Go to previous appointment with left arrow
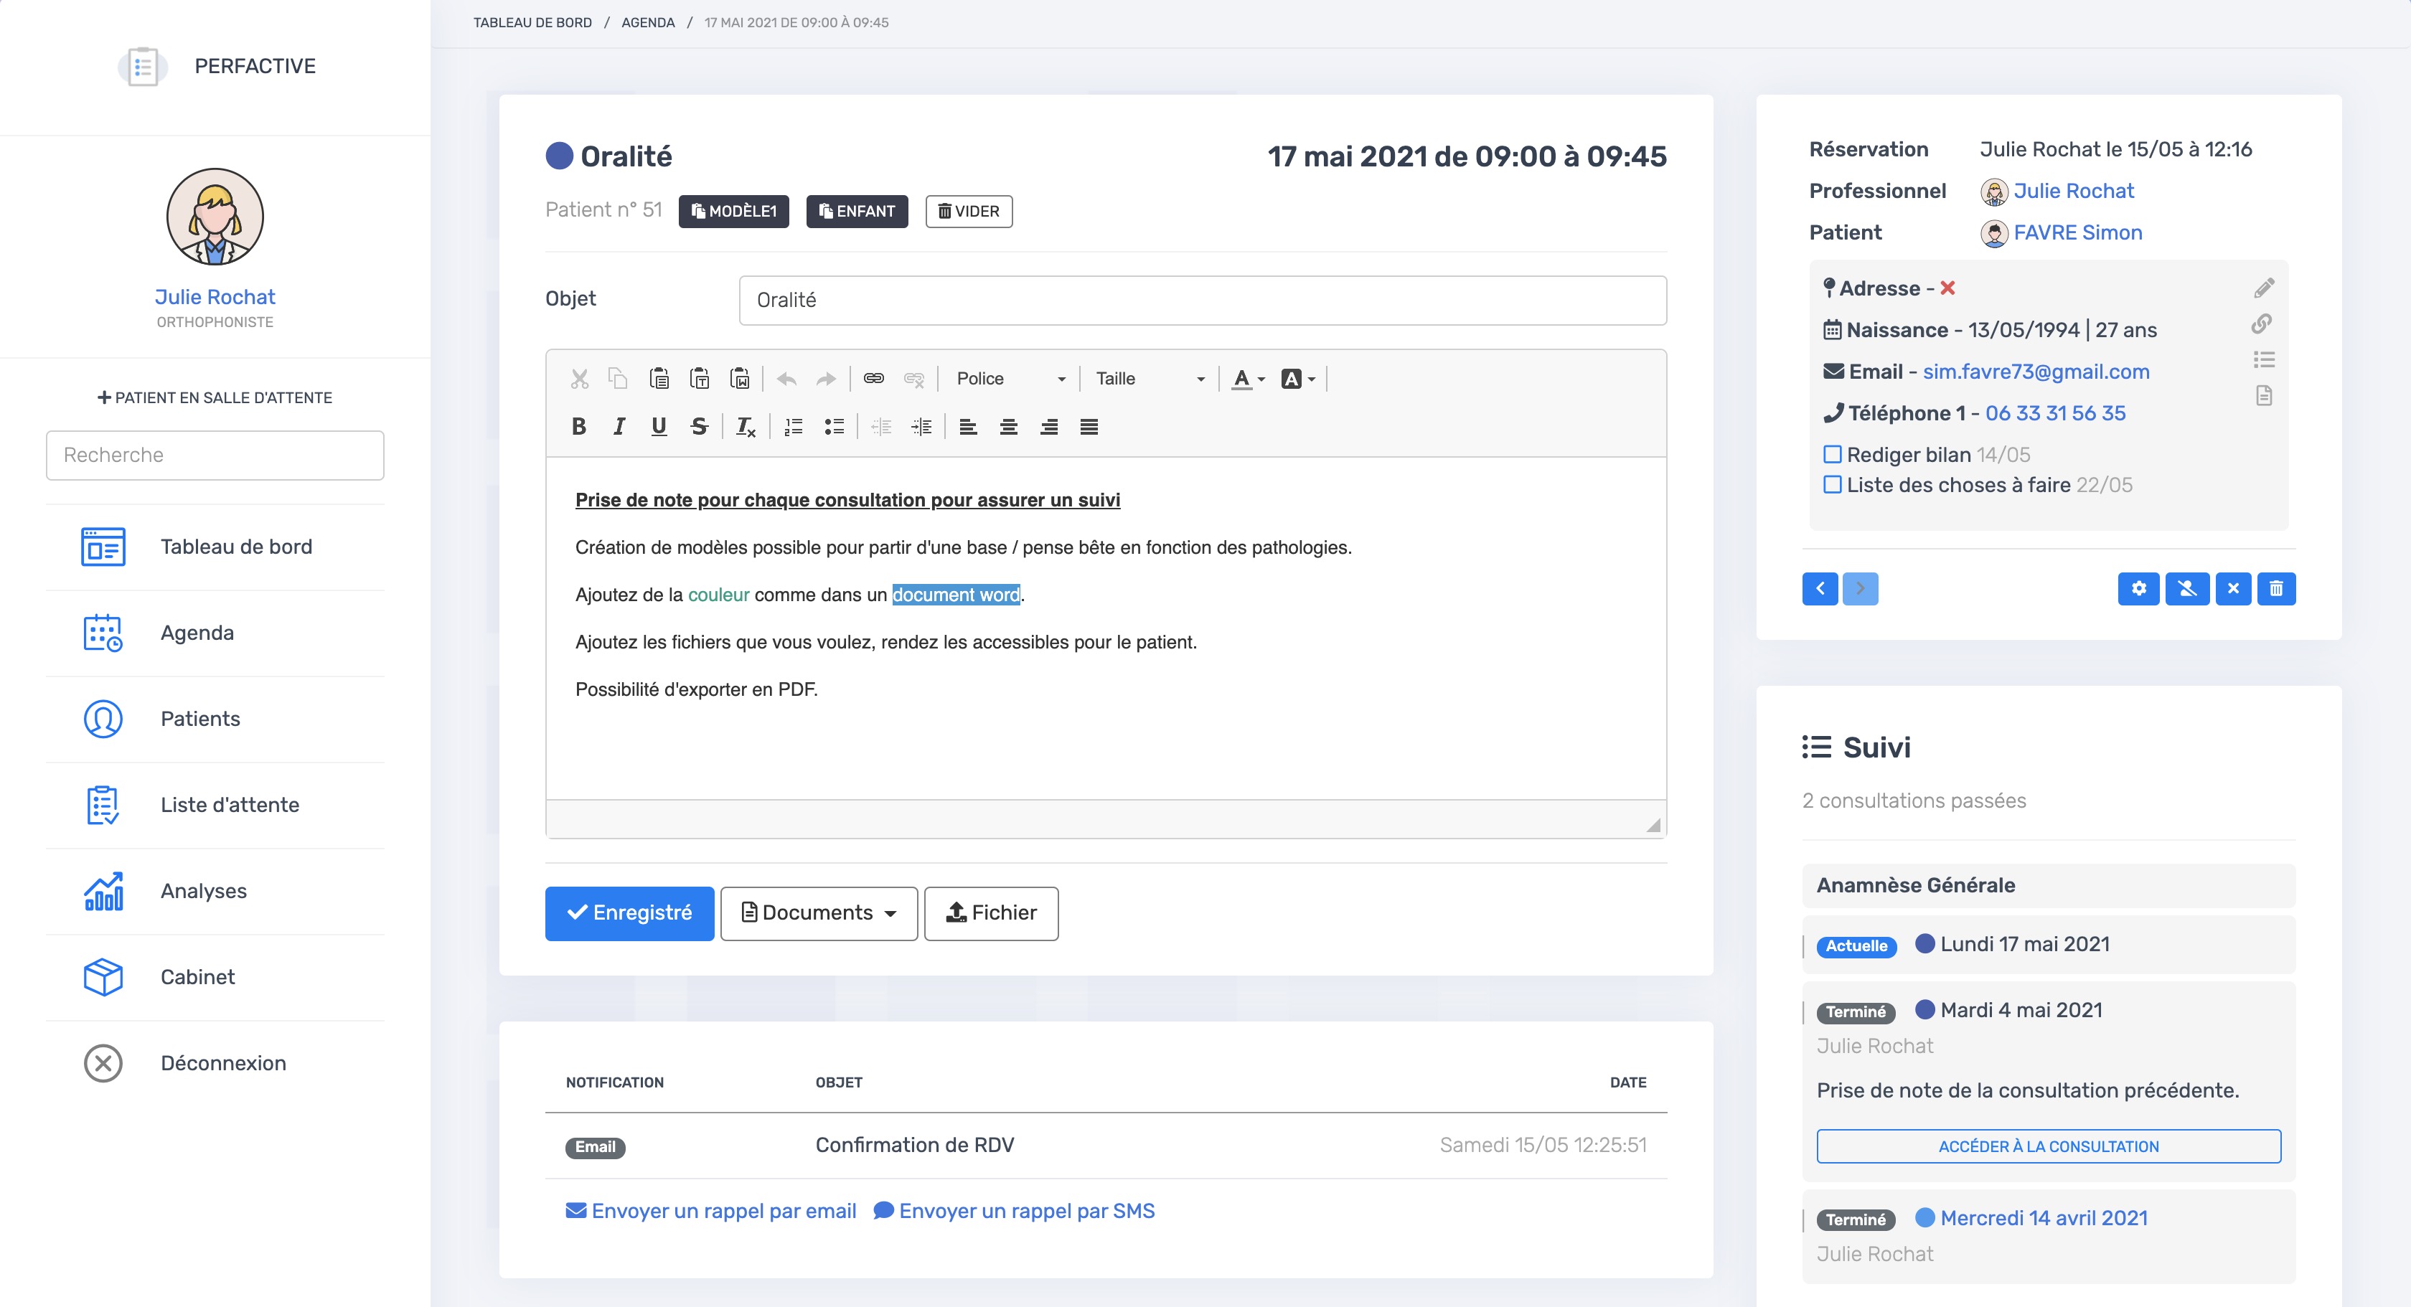The image size is (2411, 1307). tap(1820, 588)
